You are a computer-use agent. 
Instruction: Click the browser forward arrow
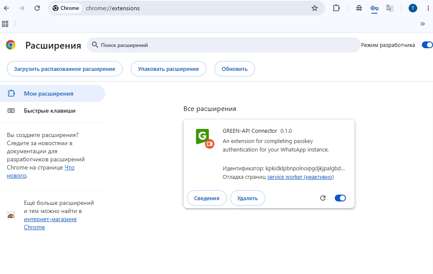coord(21,8)
